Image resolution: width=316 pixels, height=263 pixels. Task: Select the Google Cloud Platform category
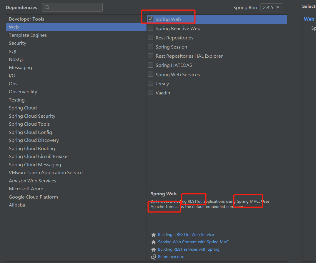coord(76,197)
